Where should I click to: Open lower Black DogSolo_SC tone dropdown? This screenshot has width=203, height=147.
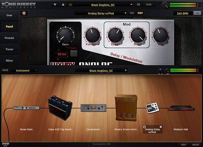101,71
